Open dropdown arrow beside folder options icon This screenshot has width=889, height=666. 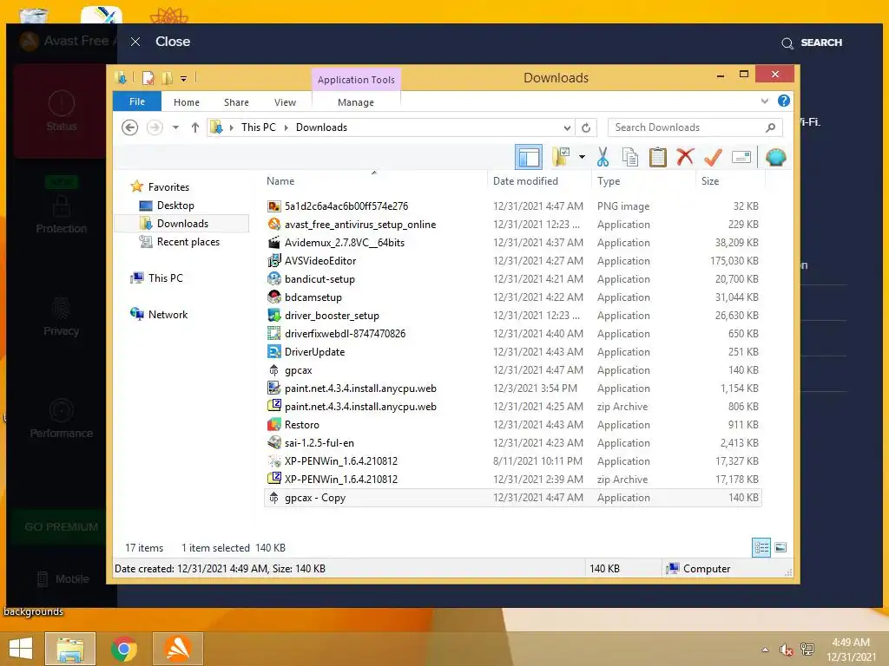click(x=582, y=157)
